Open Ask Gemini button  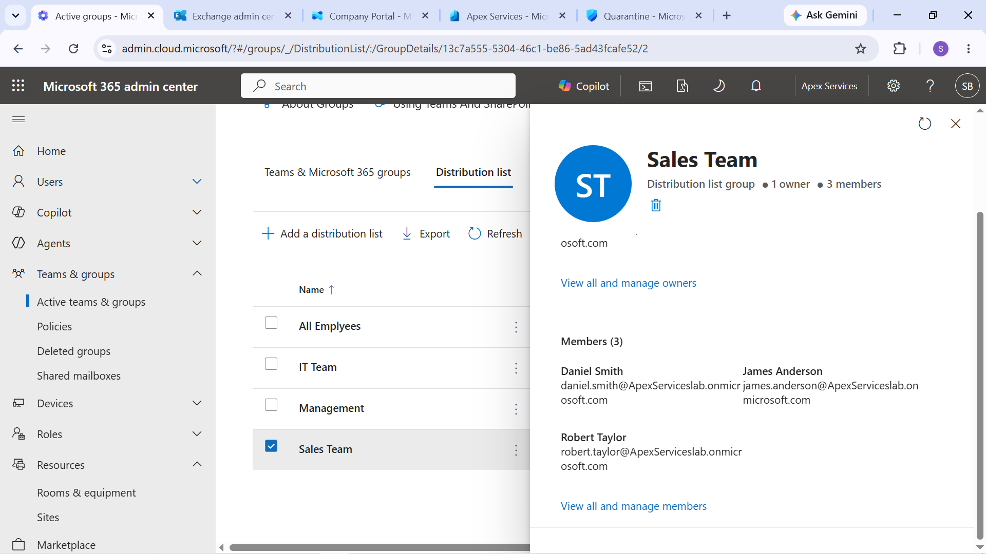[x=825, y=15]
